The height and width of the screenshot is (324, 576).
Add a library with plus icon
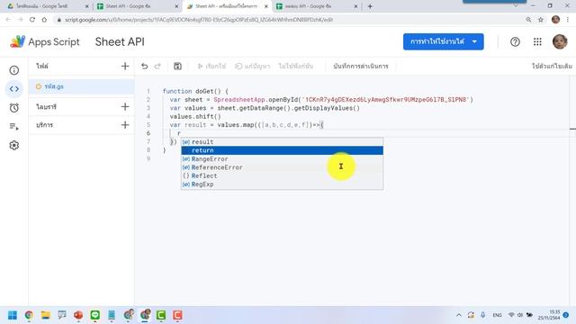pos(125,106)
